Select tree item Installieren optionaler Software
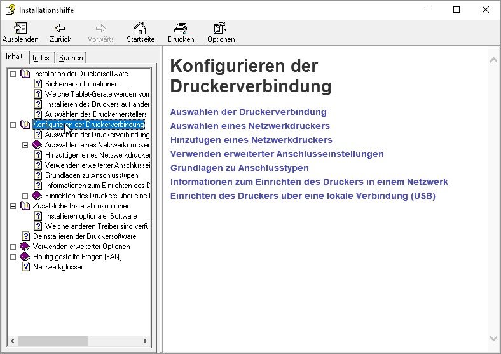This screenshot has width=501, height=354. coord(91,216)
